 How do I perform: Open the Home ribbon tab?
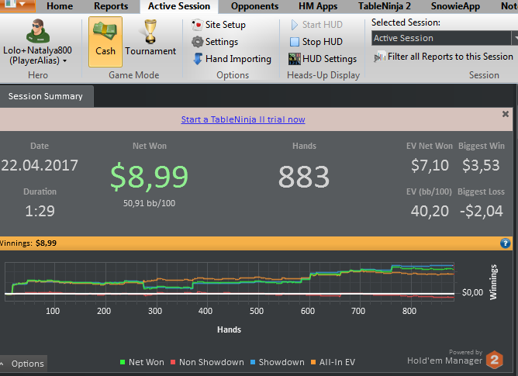60,6
